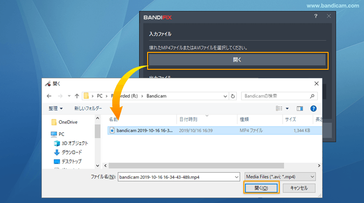Screen dimensions: 364x203
Task: Select OneDrive in the navigation tree
Action: tap(64, 122)
